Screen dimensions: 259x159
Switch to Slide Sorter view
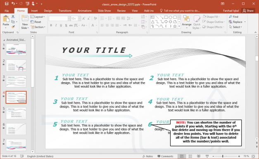(x=190, y=156)
